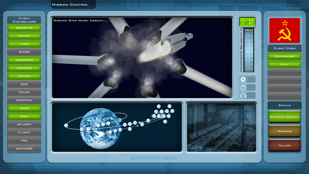Click the astronaut helmet icon

click(x=242, y=88)
